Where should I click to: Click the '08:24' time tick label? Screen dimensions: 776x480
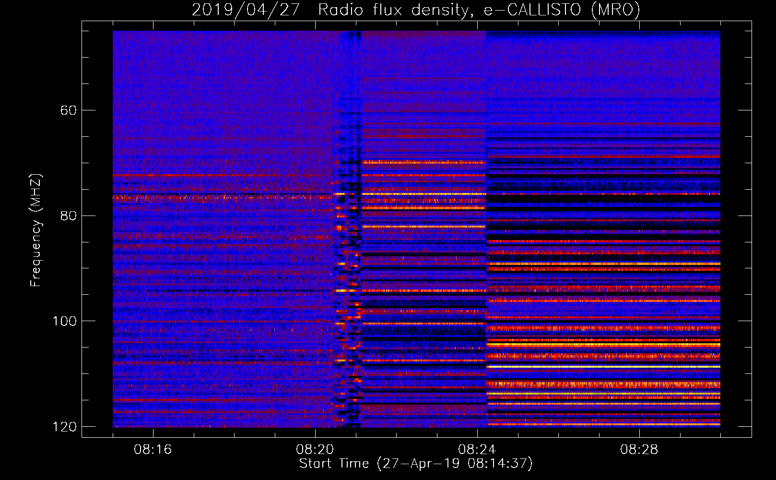coord(477,450)
